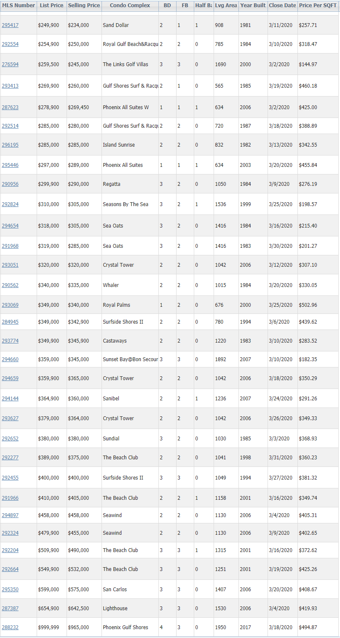Sort by Lvg Area column header
This screenshot has height=638, width=340.
pyautogui.click(x=226, y=5)
